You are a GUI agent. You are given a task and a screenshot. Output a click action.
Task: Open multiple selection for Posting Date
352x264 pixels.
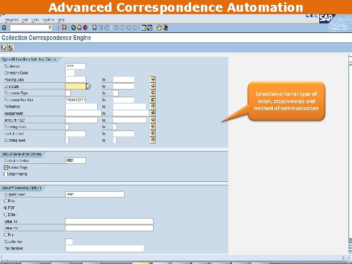point(153,79)
